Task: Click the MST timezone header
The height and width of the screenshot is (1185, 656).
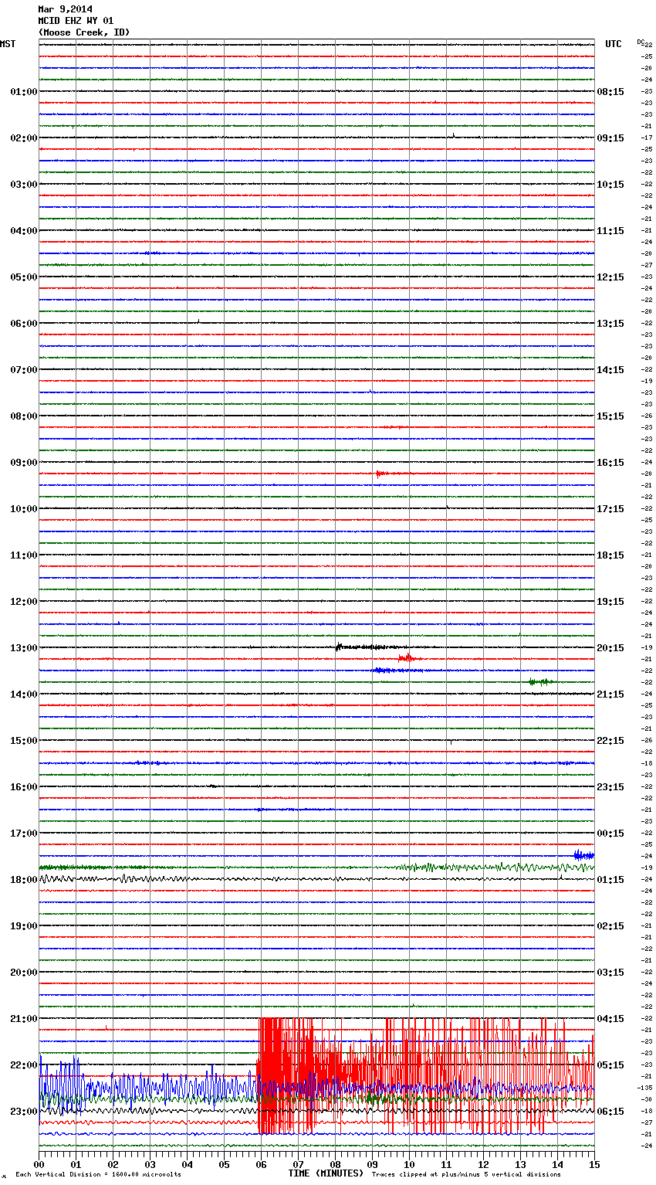Action: click(8, 44)
